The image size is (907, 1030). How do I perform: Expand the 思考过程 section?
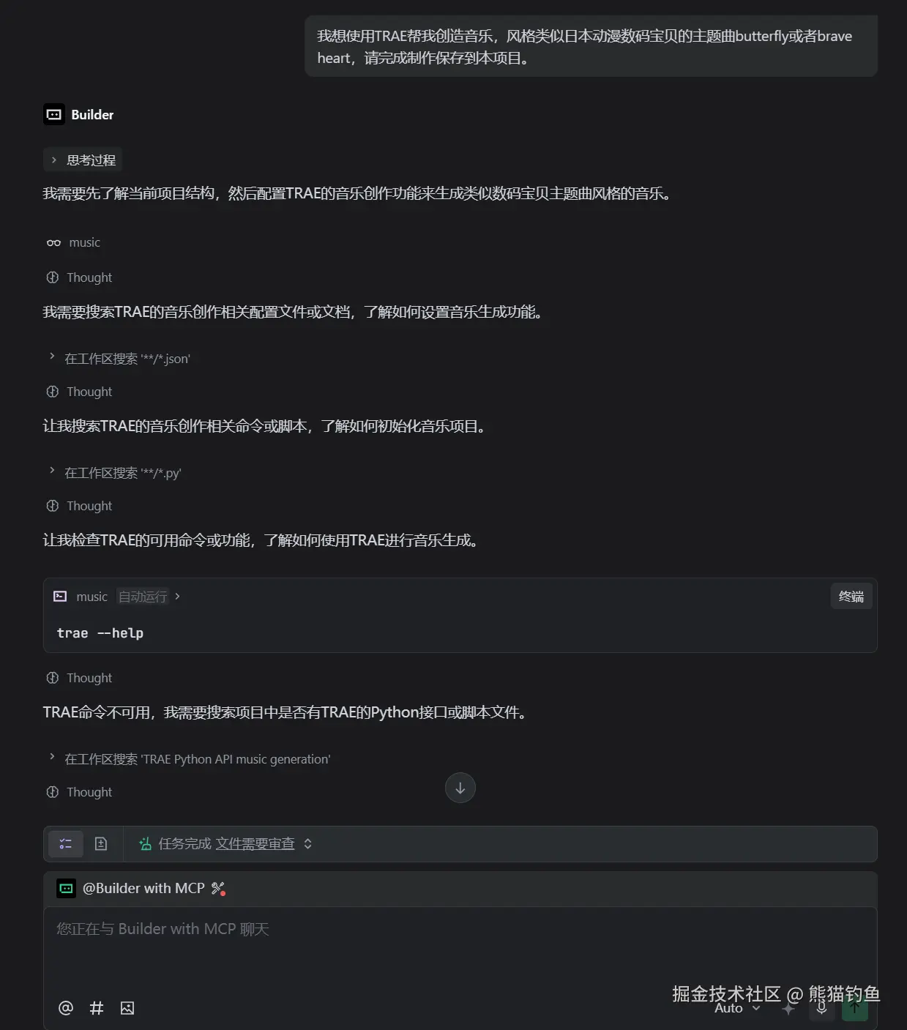click(83, 160)
